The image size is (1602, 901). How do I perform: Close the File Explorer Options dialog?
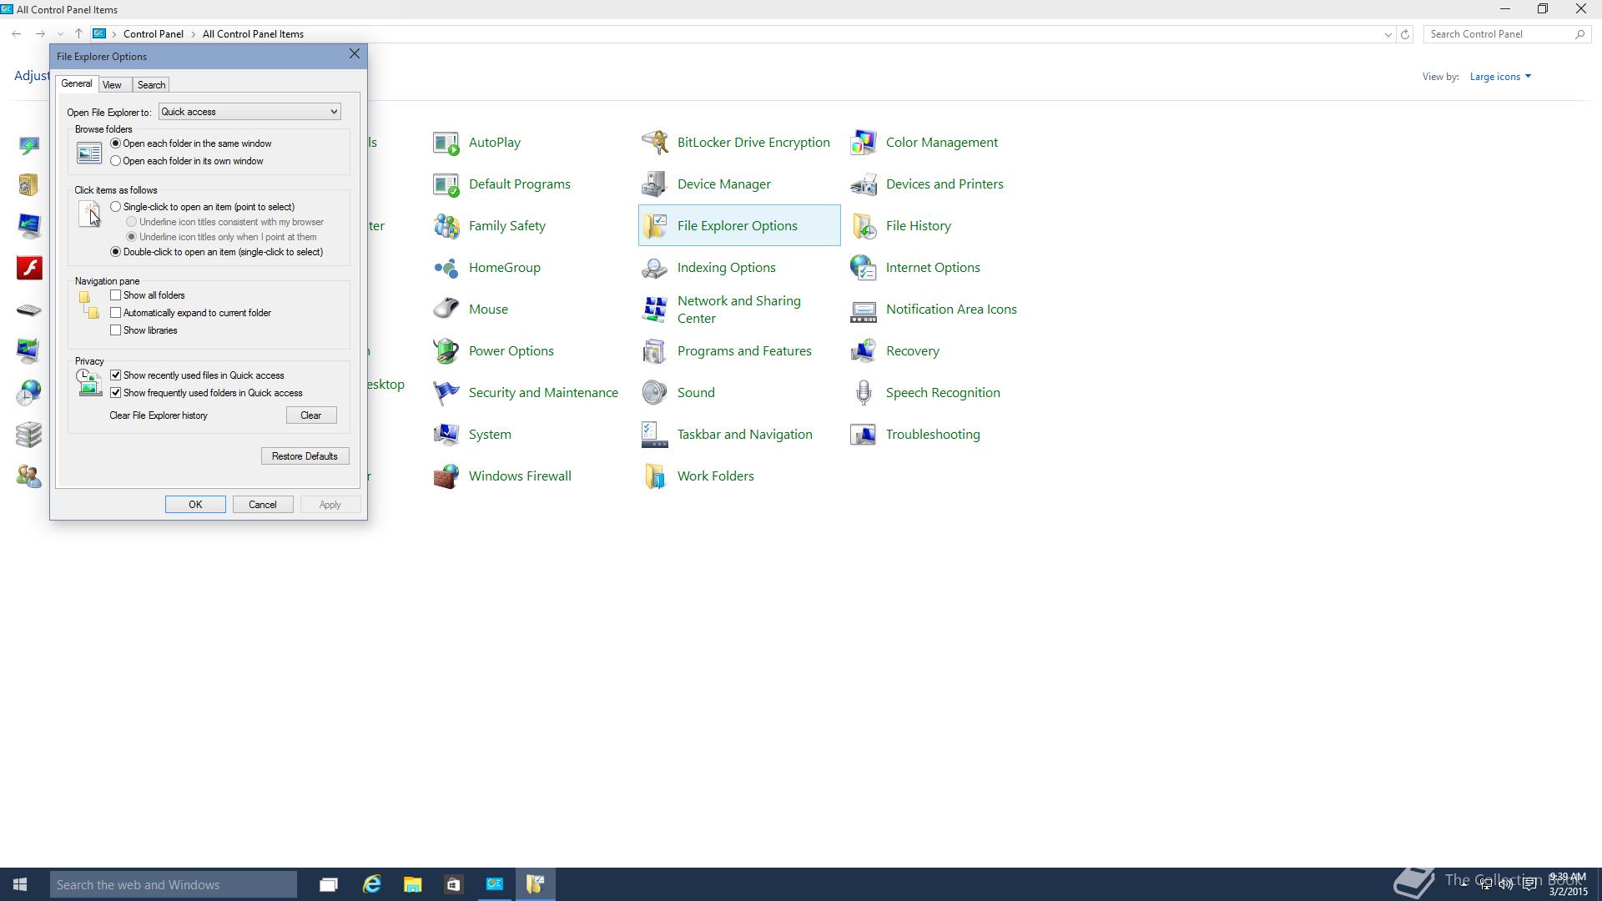pos(355,53)
